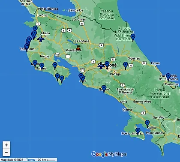Click the La Cruz label
This screenshot has height=162, width=180.
point(42,15)
